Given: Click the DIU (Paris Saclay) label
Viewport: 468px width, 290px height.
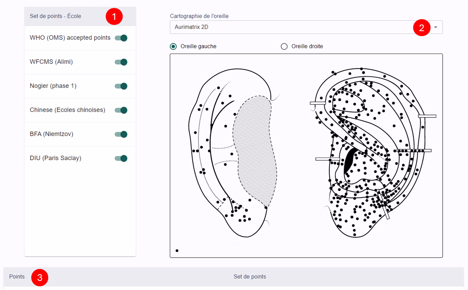Looking at the screenshot, I should click(55, 158).
